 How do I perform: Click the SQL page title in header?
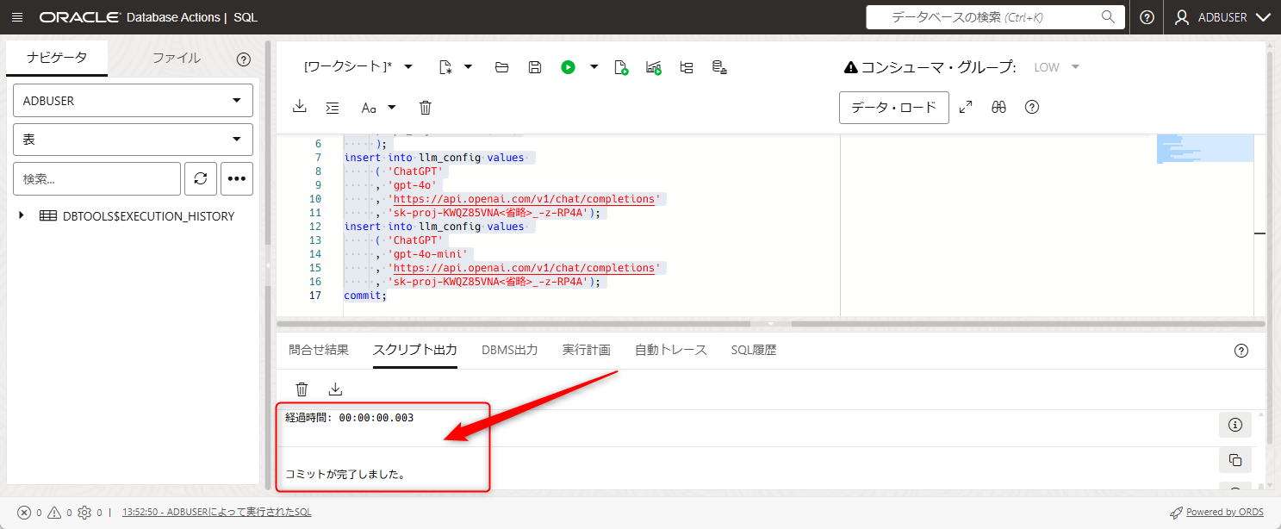pos(246,17)
